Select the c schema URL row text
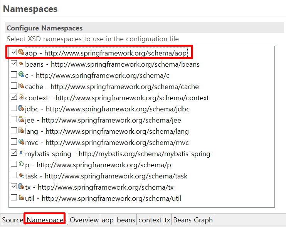The height and width of the screenshot is (227, 286). click(x=97, y=76)
